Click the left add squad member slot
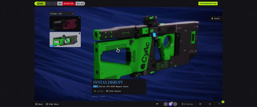 click(x=166, y=104)
